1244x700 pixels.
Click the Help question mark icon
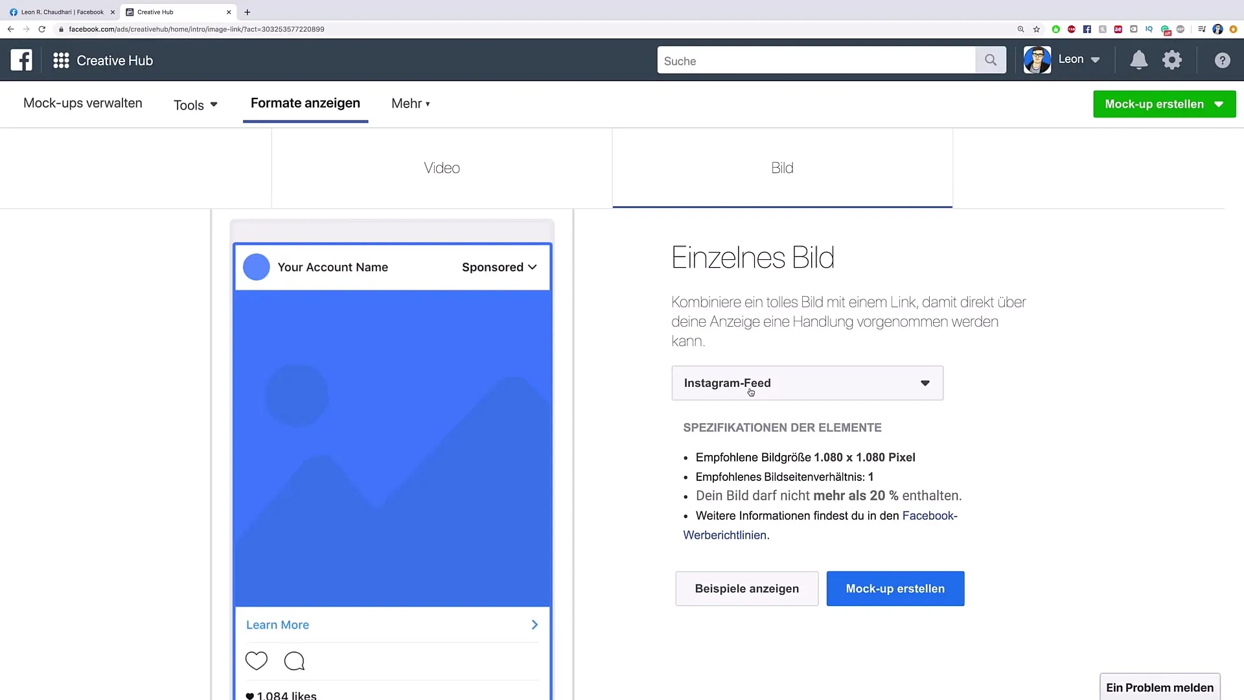click(x=1223, y=60)
